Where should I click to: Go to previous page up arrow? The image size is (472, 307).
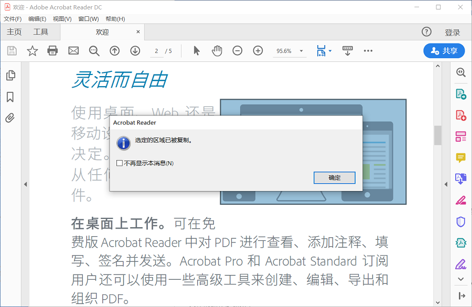115,50
